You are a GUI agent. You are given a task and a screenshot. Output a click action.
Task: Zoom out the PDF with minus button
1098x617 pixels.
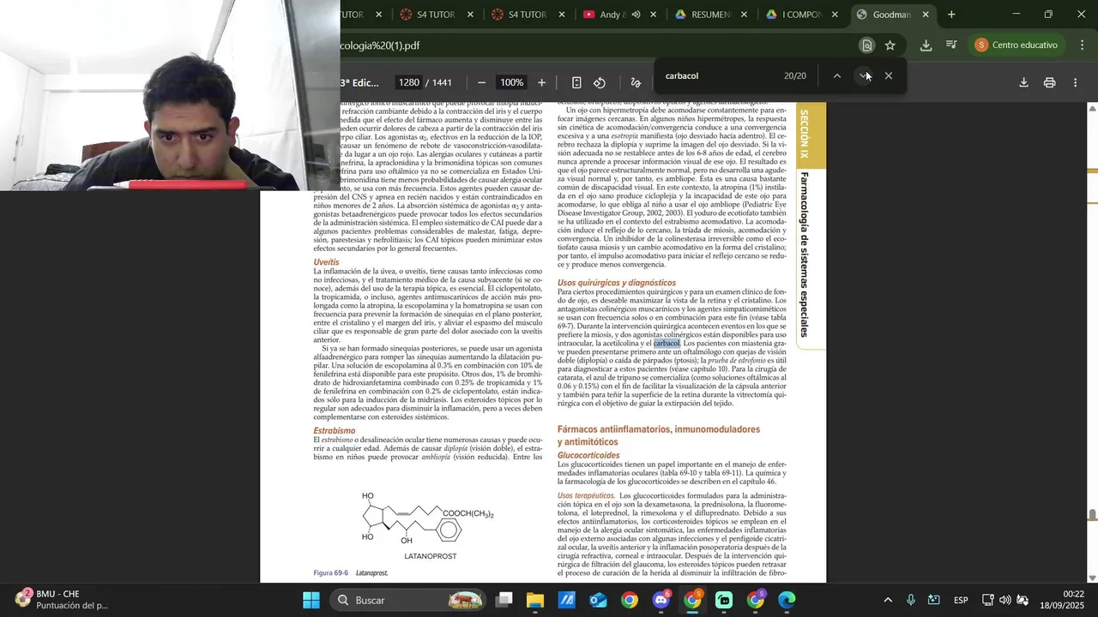pos(481,83)
